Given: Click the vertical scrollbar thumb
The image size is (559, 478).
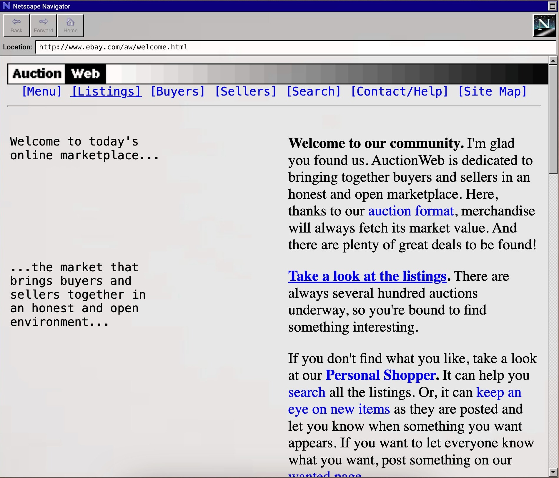Looking at the screenshot, I should click(x=553, y=119).
